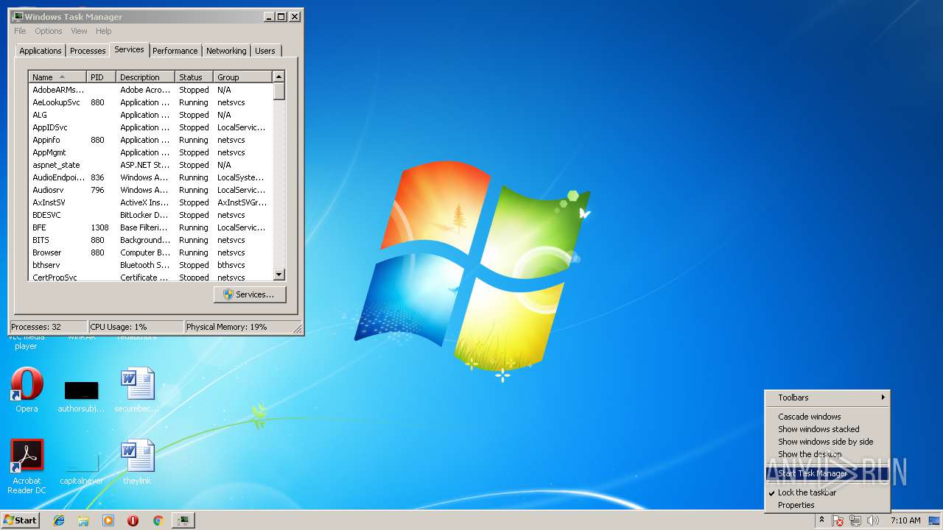Switch to the Networking tab
Screen dimensions: 943x530
226,51
